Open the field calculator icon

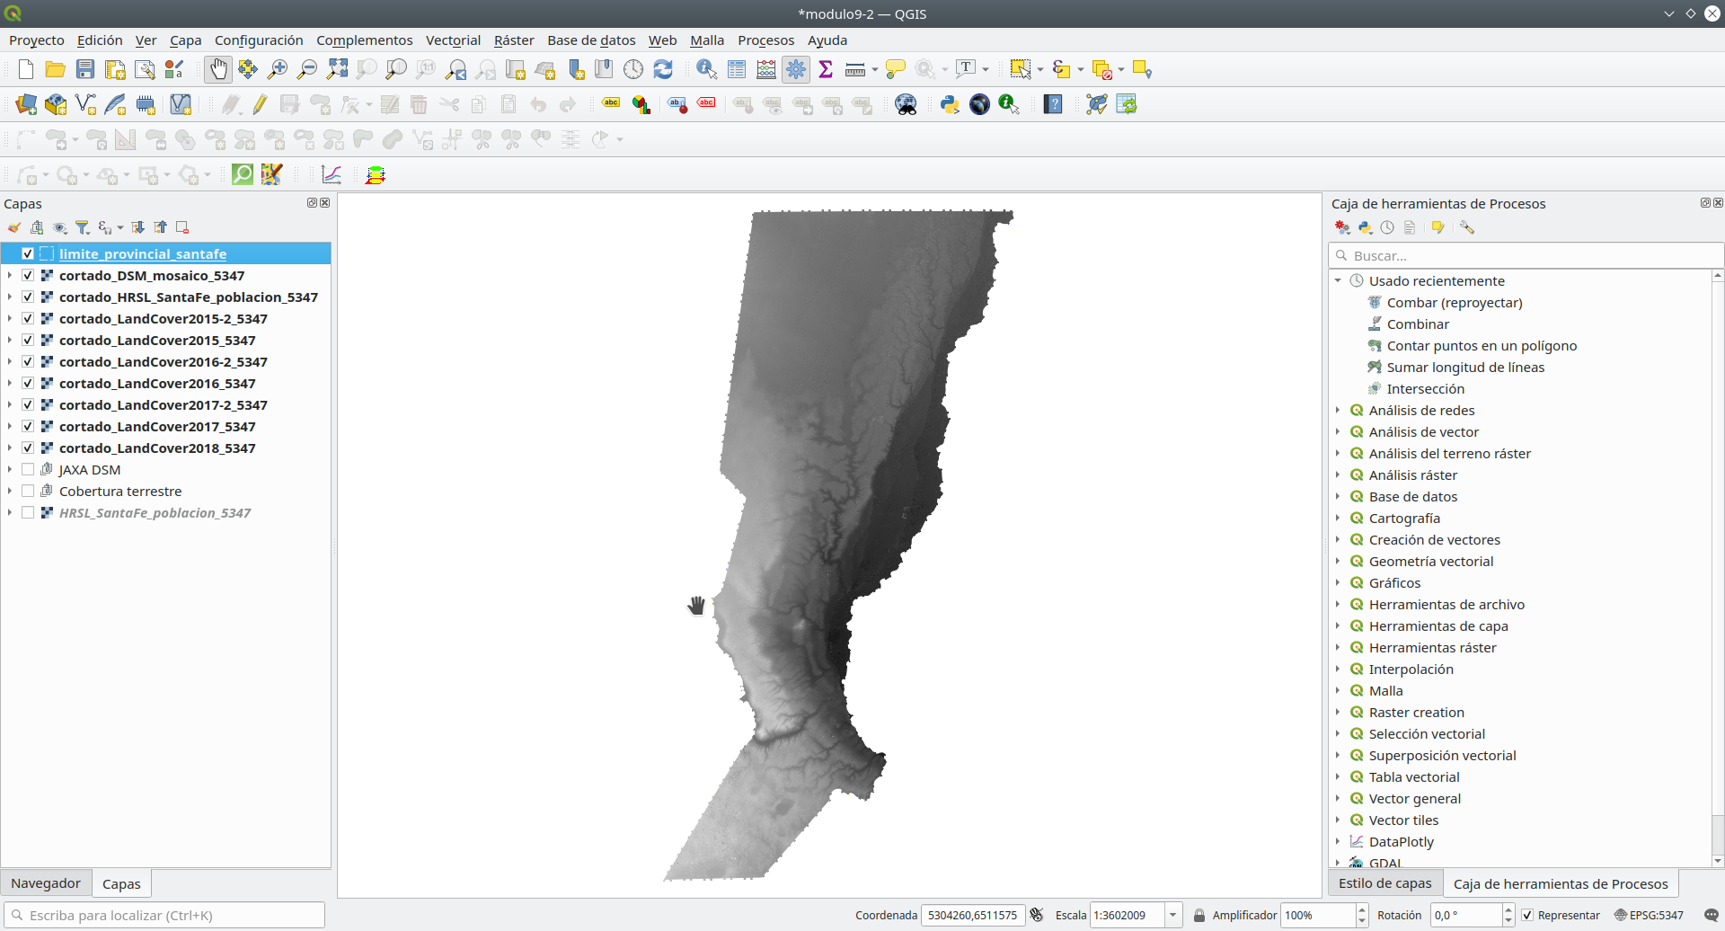766,69
